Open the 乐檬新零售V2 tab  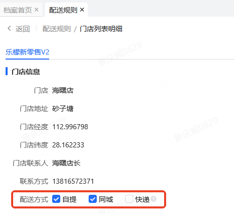(x=27, y=52)
